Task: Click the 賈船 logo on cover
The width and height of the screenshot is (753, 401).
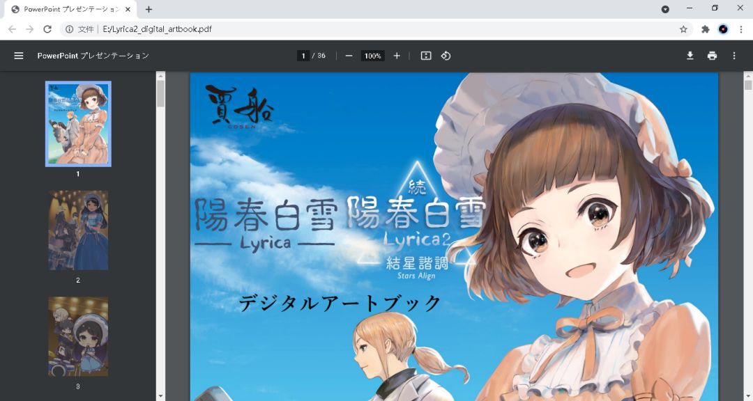Action: [x=240, y=107]
